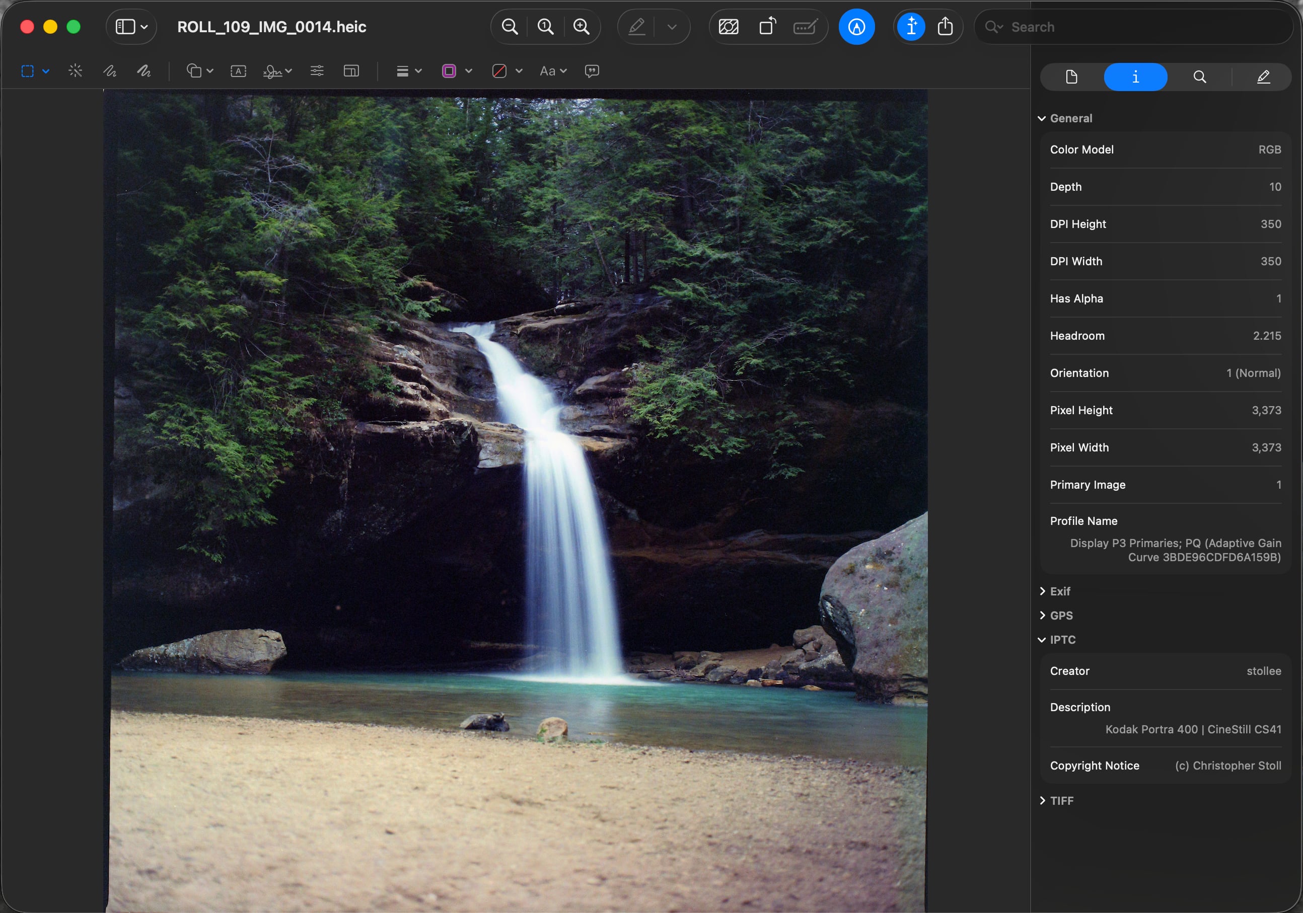1303x913 pixels.
Task: Switch to the search inspector tab
Action: tap(1199, 77)
